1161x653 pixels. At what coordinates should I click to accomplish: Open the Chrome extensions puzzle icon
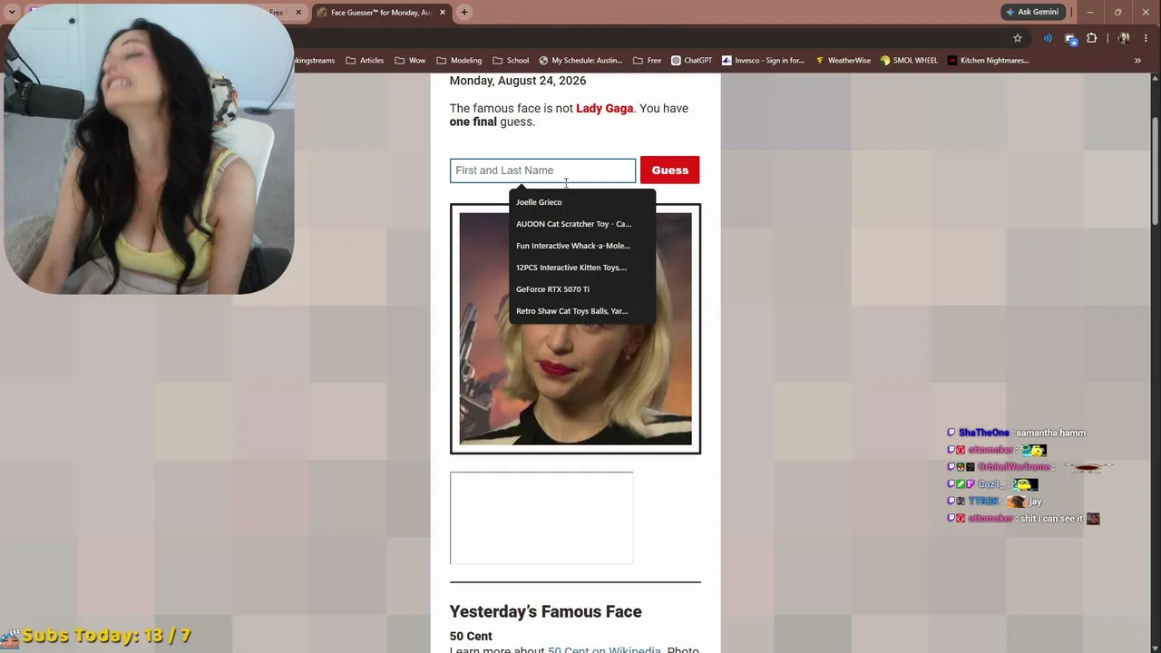[1092, 38]
